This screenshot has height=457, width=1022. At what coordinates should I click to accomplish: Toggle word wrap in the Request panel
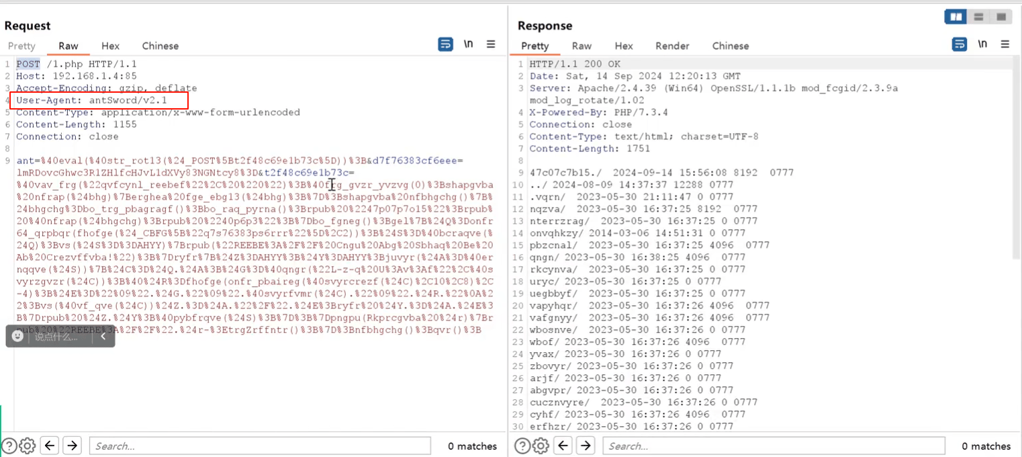445,44
